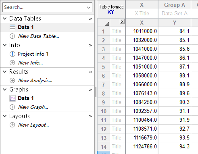198x154 pixels.
Task: Select row 14 header
Action: [x=103, y=147]
